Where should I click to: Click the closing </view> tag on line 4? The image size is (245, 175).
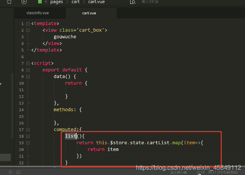pyautogui.click(x=52, y=43)
